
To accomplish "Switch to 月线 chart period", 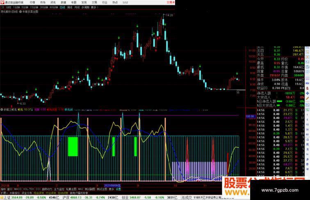I will 77,7.
